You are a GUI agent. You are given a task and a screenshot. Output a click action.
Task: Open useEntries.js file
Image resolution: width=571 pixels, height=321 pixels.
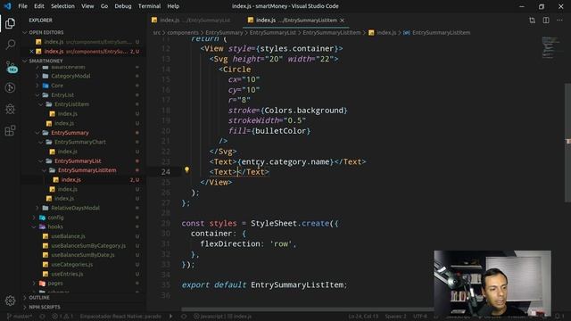[x=84, y=274]
